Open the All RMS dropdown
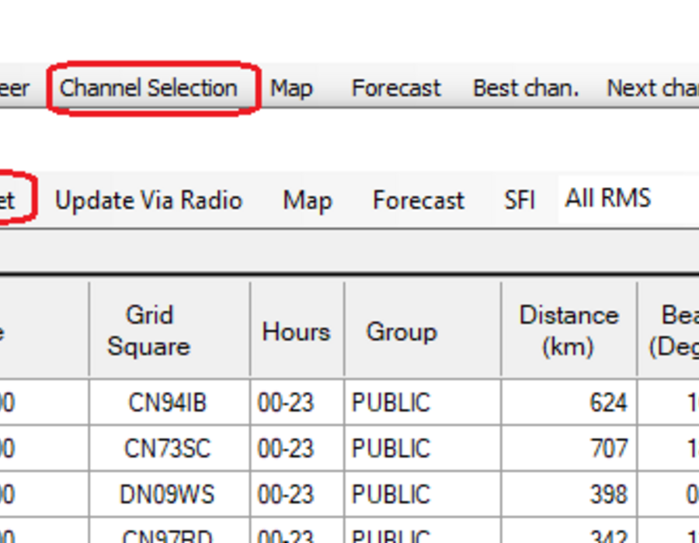 click(628, 199)
